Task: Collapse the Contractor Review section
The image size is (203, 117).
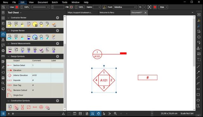Action: point(9,18)
